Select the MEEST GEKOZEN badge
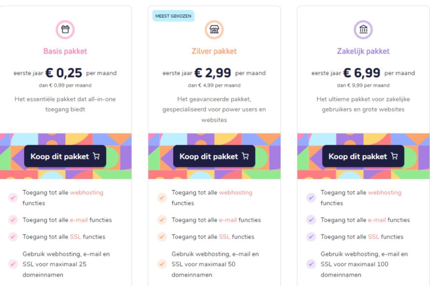Image resolution: width=430 pixels, height=286 pixels. click(173, 15)
